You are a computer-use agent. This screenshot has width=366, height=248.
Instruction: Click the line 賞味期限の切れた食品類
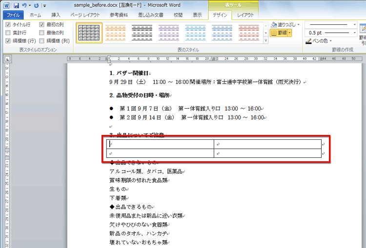(139, 180)
